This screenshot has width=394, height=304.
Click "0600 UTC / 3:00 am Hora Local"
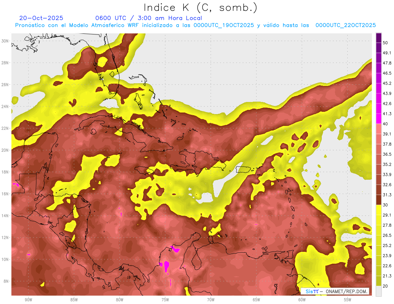point(149,18)
